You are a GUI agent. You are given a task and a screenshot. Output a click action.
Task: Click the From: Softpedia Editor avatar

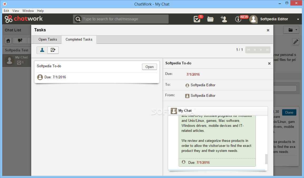click(x=187, y=96)
